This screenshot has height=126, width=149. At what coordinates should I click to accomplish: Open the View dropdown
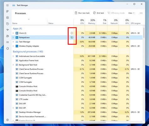(x=131, y=13)
